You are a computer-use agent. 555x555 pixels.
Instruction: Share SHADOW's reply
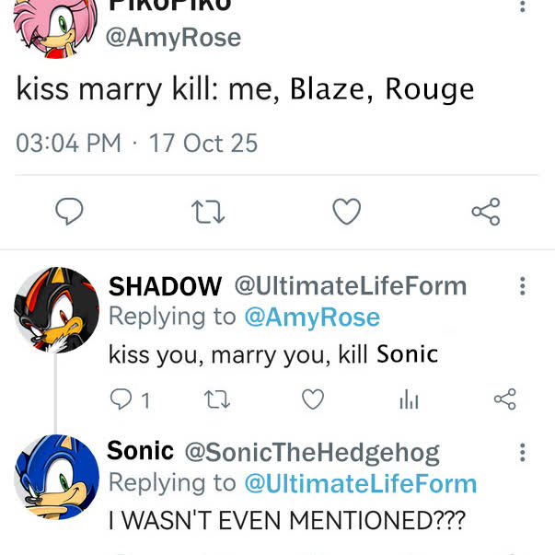pos(505,399)
